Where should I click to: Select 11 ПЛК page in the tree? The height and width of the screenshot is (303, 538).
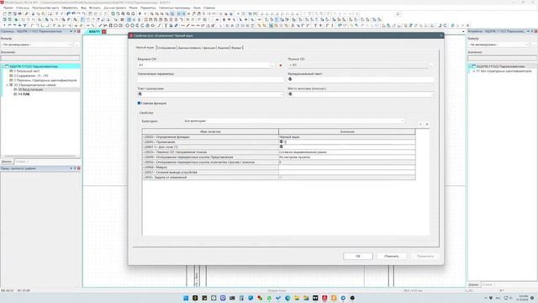24,93
